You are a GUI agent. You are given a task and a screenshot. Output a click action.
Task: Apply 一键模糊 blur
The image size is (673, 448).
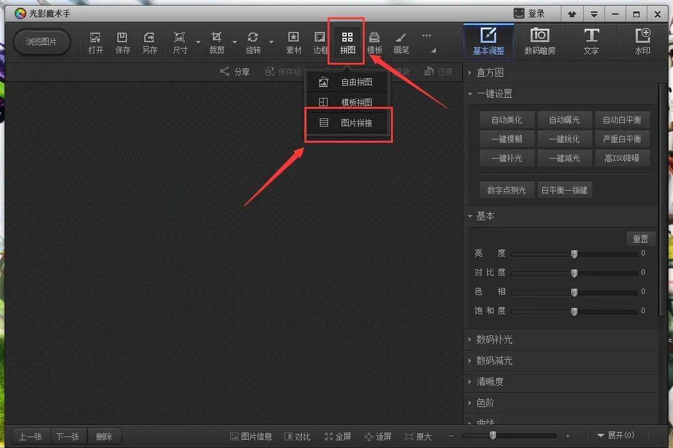click(507, 139)
